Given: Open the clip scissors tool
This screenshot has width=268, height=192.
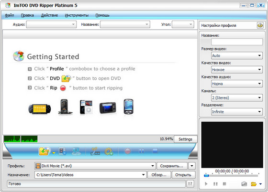Looking at the screenshot, I should pos(95,151).
